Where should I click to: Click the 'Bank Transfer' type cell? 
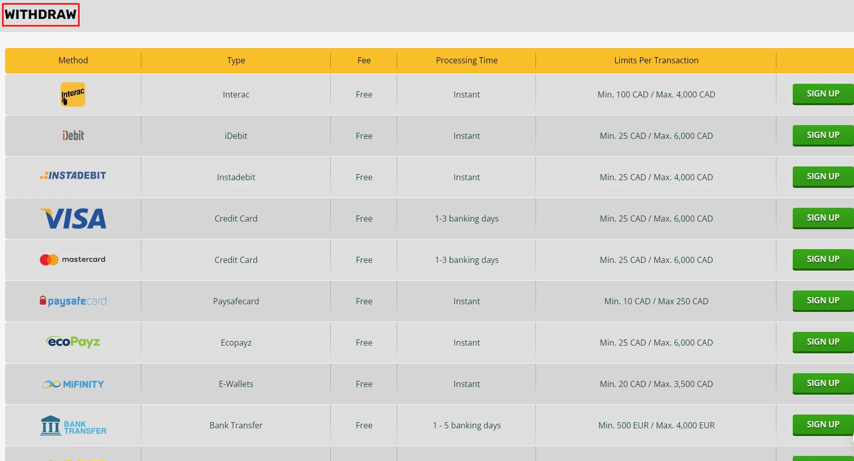coord(236,425)
